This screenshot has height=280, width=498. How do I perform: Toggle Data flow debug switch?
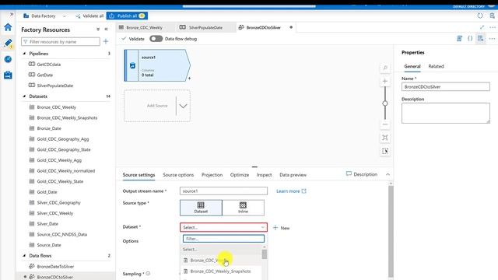[156, 39]
